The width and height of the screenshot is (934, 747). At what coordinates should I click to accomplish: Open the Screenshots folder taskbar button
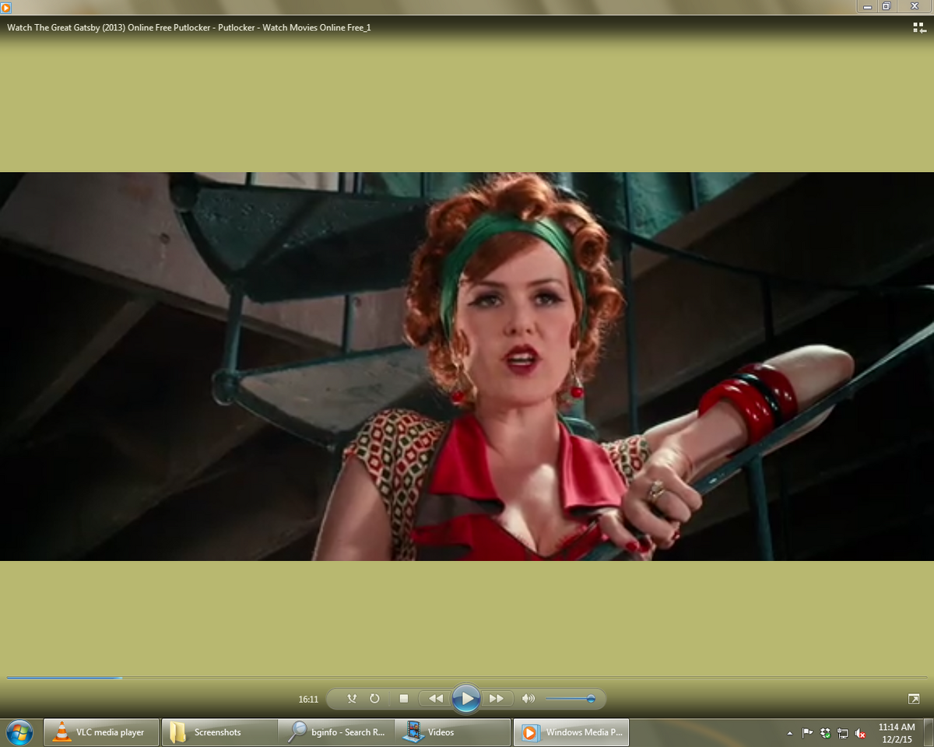point(219,732)
